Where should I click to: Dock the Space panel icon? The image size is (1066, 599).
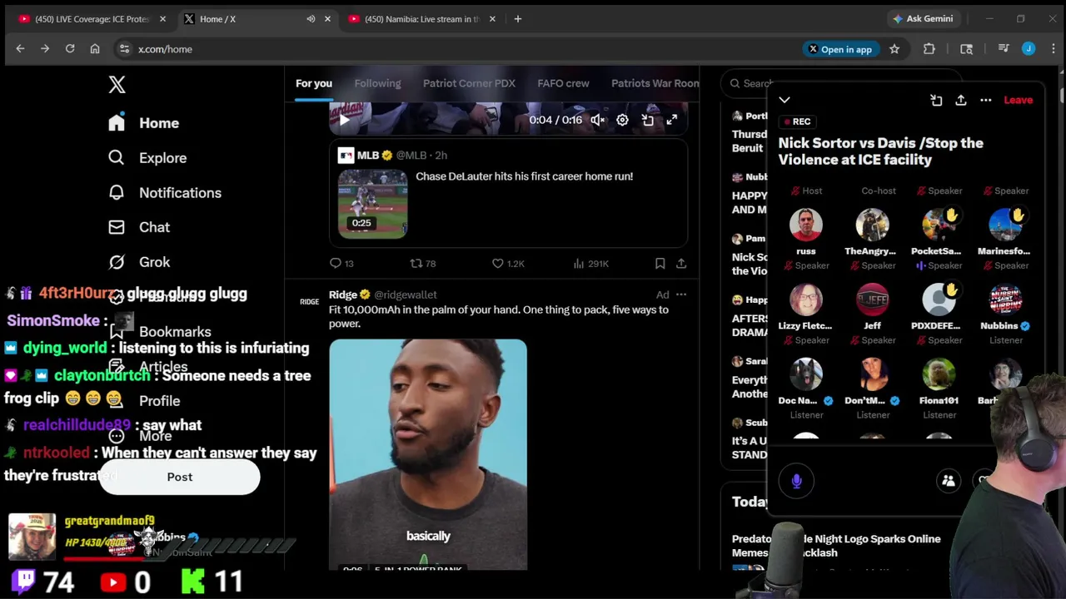[x=936, y=100]
